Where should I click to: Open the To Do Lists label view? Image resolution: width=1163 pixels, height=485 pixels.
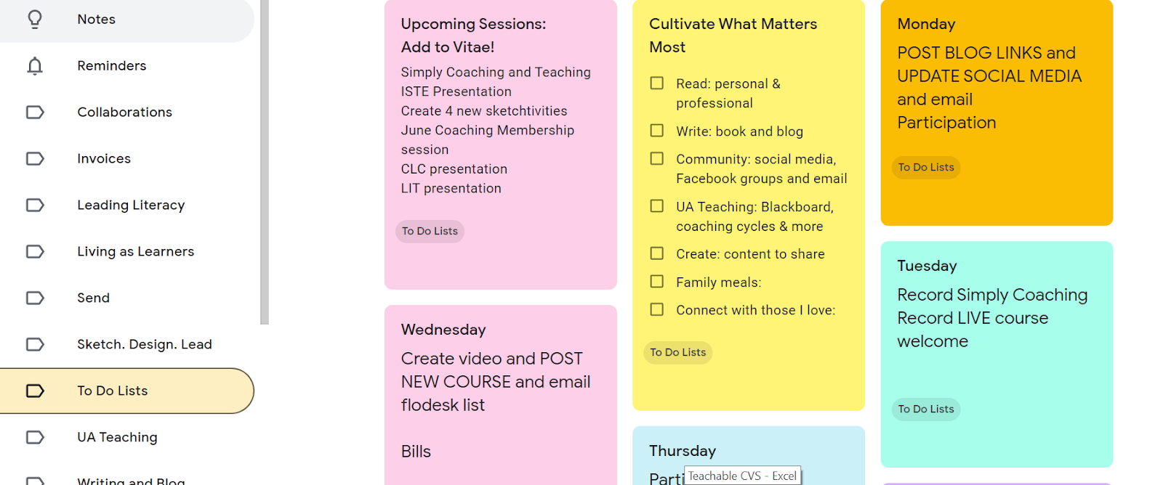click(113, 391)
